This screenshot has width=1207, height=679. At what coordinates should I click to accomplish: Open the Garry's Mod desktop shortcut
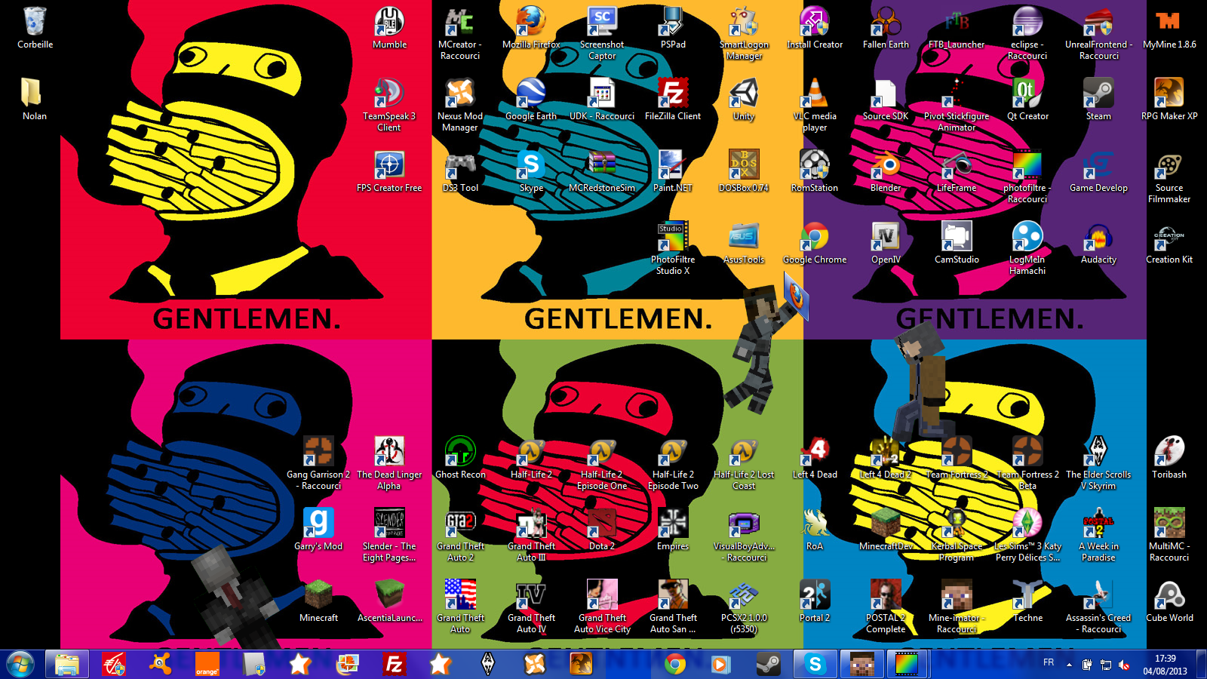pyautogui.click(x=318, y=526)
